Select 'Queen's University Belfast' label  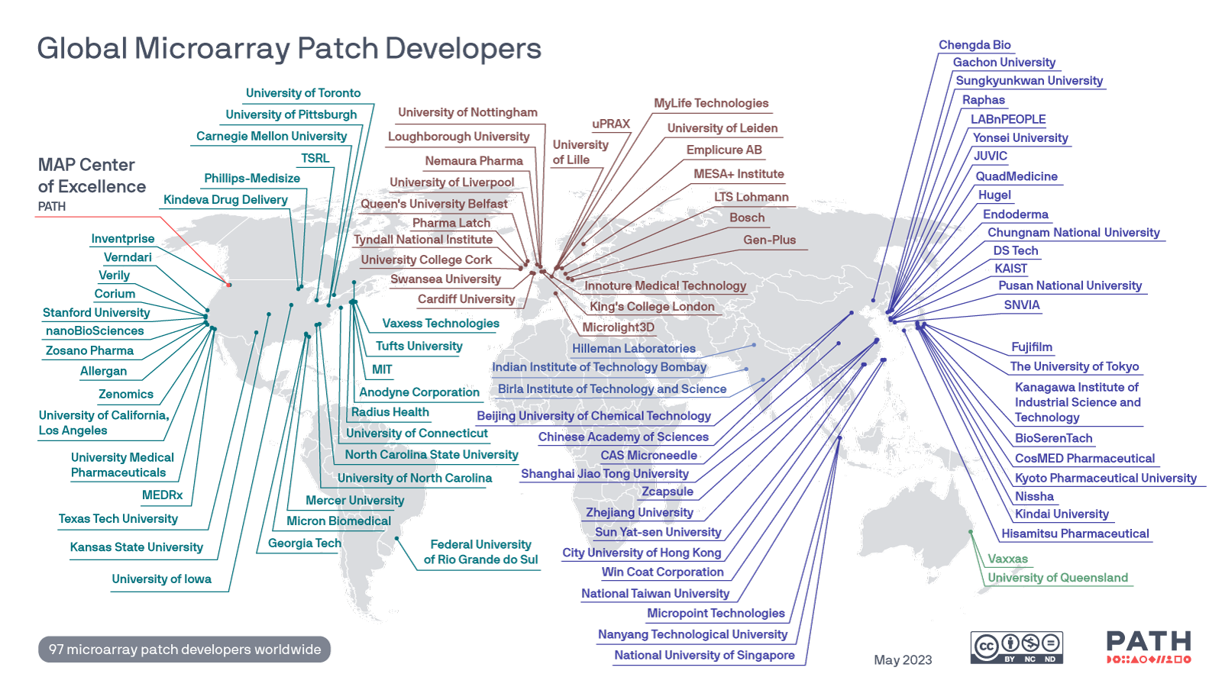click(x=434, y=204)
